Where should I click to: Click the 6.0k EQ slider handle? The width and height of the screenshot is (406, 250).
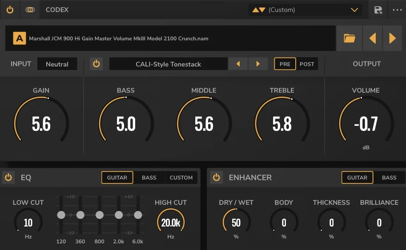click(x=138, y=215)
